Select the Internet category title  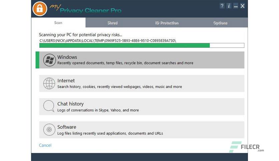click(x=66, y=80)
